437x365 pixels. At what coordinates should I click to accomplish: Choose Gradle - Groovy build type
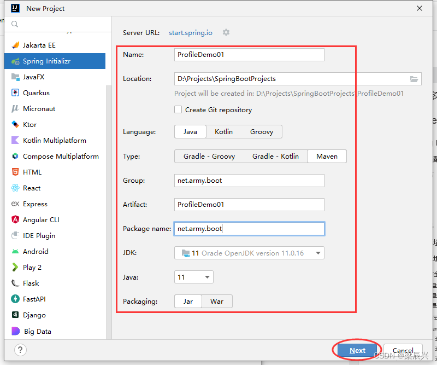(209, 156)
